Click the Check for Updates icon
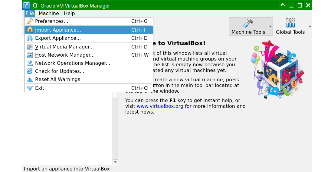Screen dimensions: 334x172 [30, 71]
